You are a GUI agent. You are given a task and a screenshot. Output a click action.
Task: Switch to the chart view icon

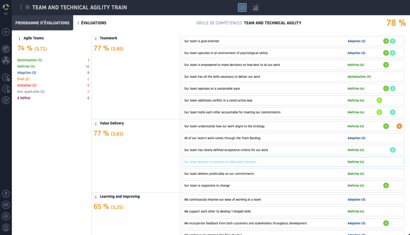pos(255,7)
